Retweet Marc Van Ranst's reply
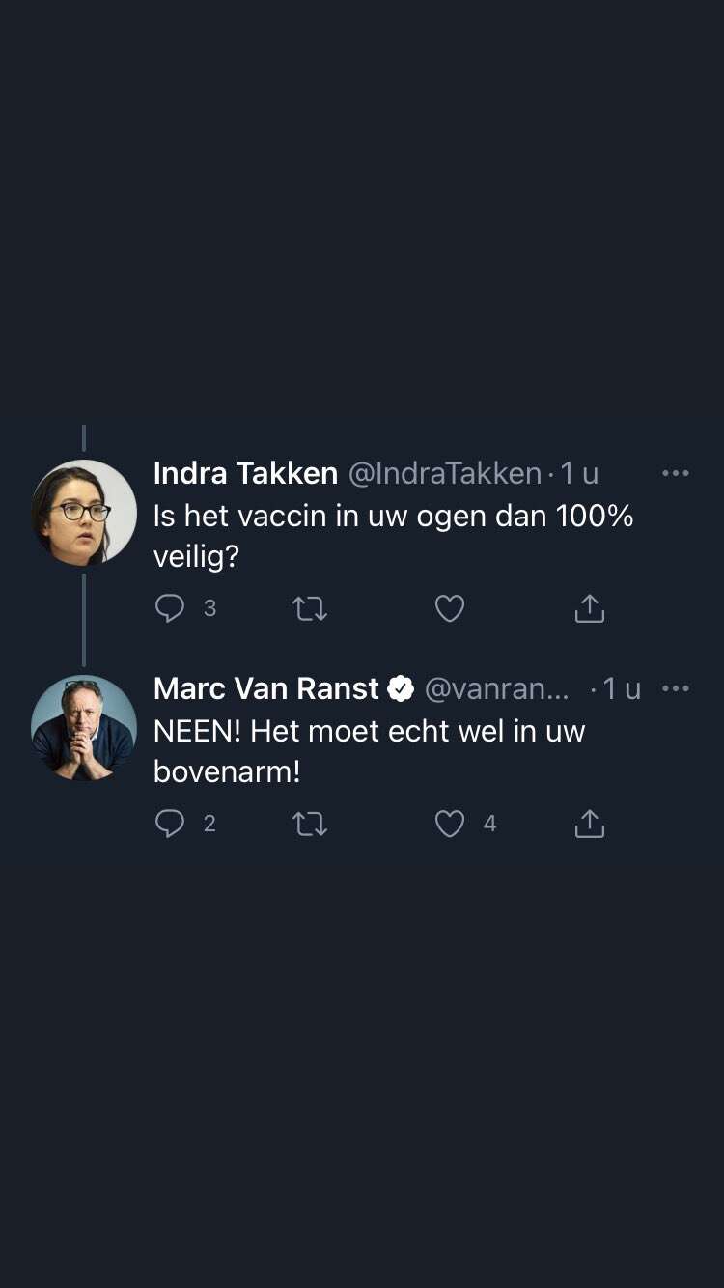This screenshot has height=1288, width=724. (x=310, y=824)
